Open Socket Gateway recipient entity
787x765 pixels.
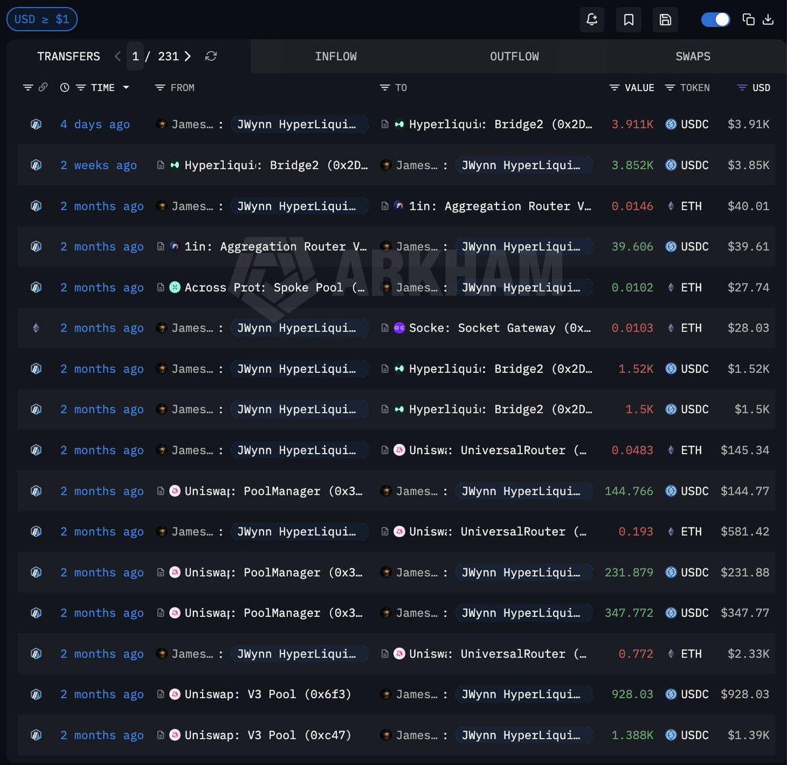point(500,328)
